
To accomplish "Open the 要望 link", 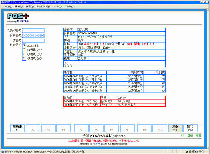I will [x=190, y=136].
